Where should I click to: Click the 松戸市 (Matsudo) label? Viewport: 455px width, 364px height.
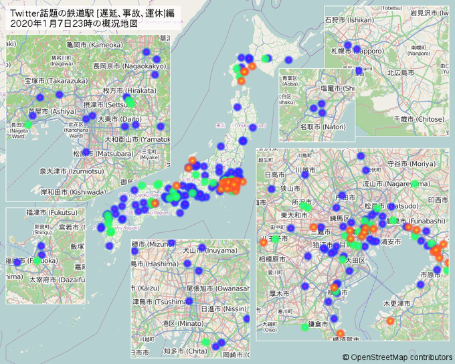tap(391, 206)
